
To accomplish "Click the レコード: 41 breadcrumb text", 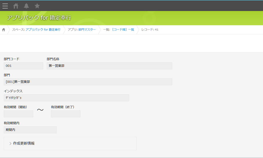I will [x=150, y=30].
